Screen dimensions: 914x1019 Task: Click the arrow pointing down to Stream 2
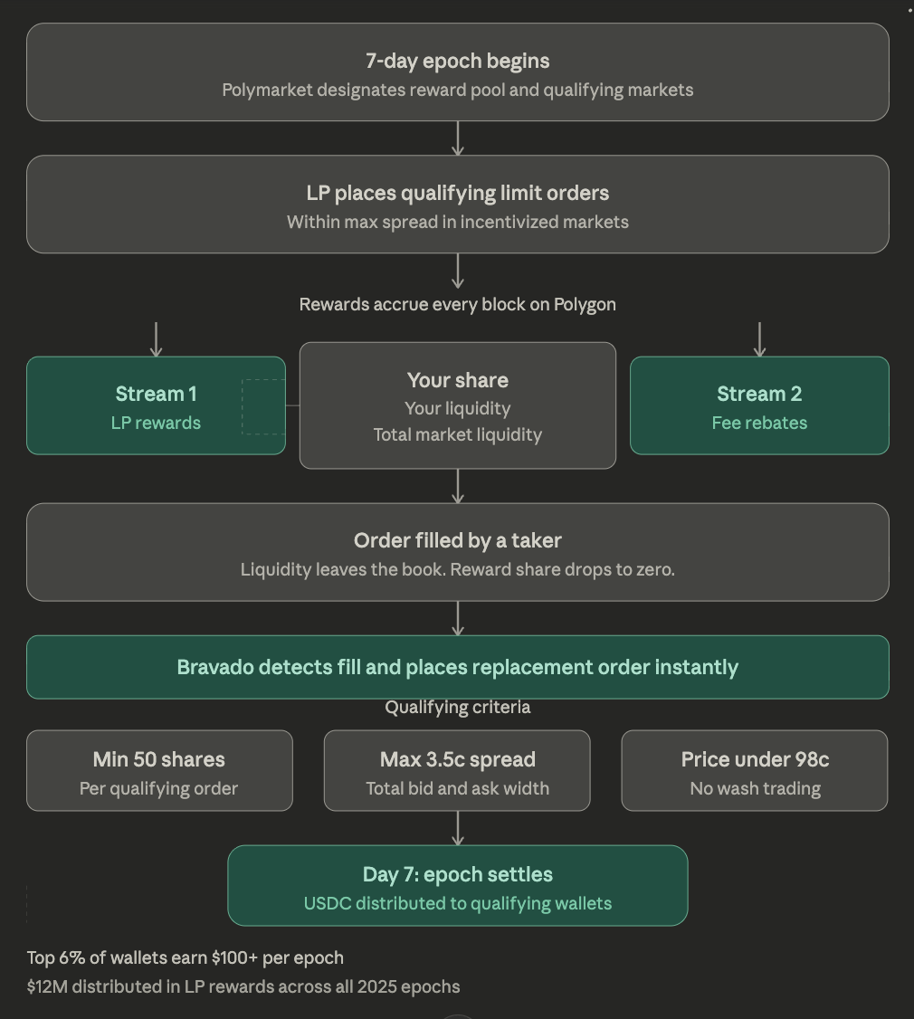[759, 339]
